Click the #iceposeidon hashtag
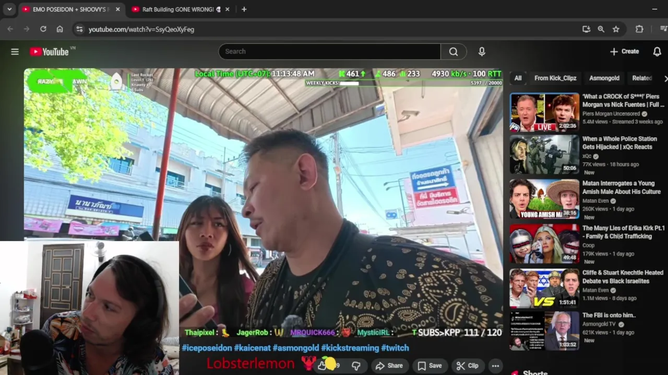 (207, 348)
